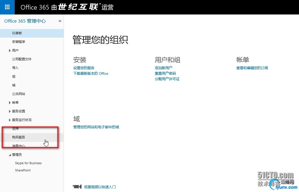Click the main 帐单 section heading
The image size is (299, 192).
tap(242, 60)
